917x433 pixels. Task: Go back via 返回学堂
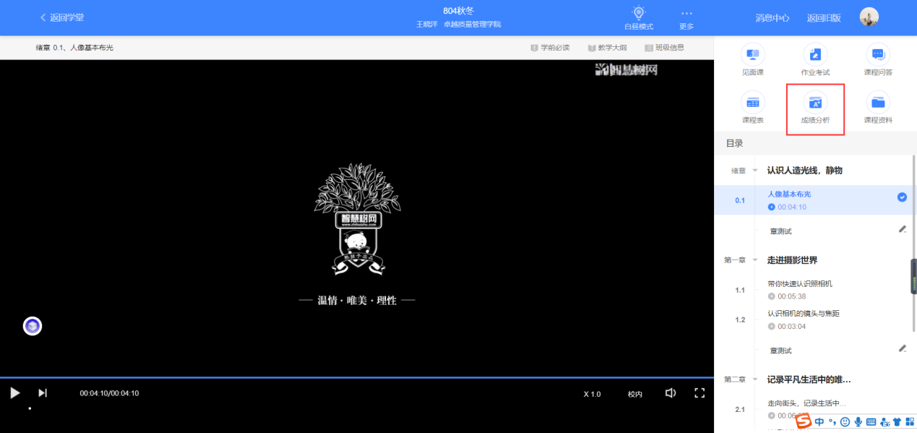click(x=61, y=17)
